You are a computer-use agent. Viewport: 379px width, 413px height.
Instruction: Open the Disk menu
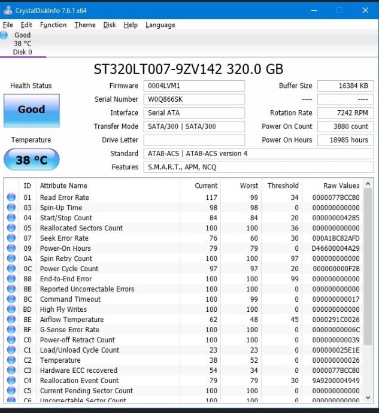(110, 25)
